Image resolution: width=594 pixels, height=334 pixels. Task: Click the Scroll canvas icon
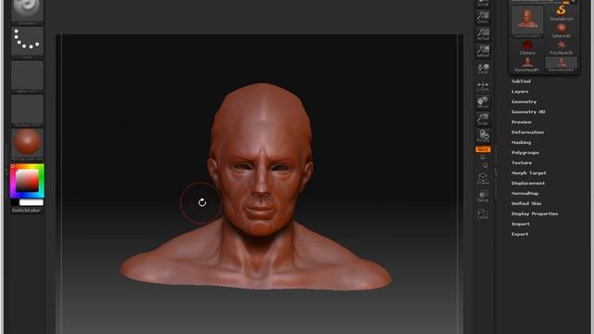pyautogui.click(x=483, y=4)
